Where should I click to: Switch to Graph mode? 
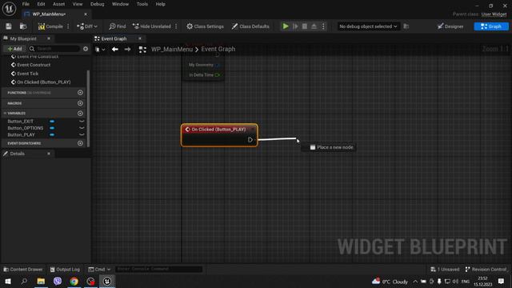coord(491,26)
